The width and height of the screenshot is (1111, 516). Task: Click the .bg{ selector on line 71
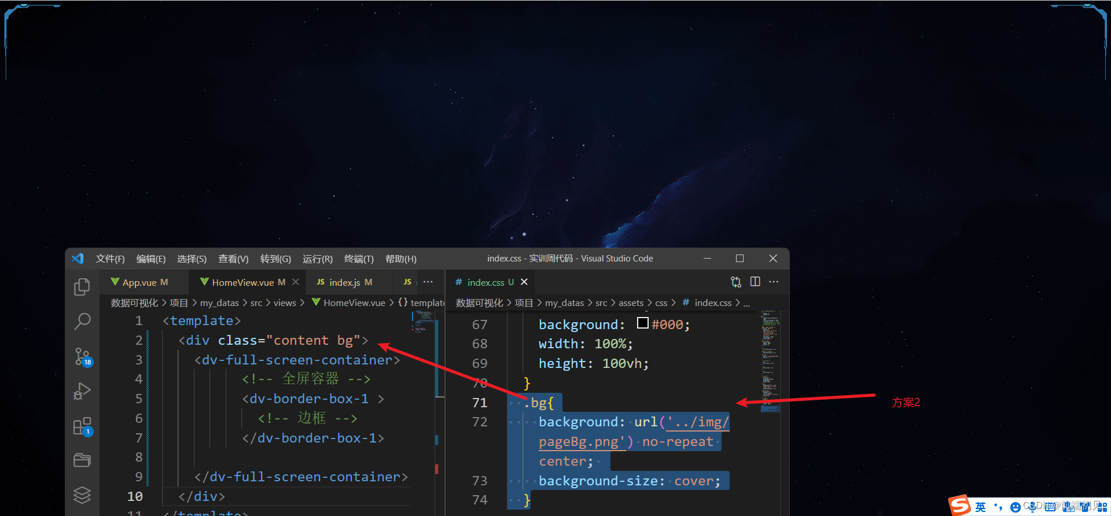539,403
